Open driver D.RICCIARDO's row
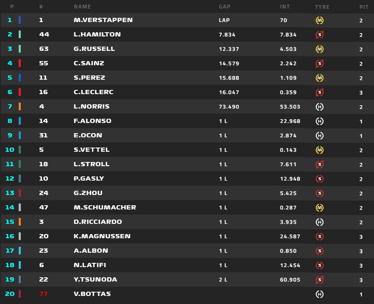Viewport: 374px width, 304px height. pos(98,222)
